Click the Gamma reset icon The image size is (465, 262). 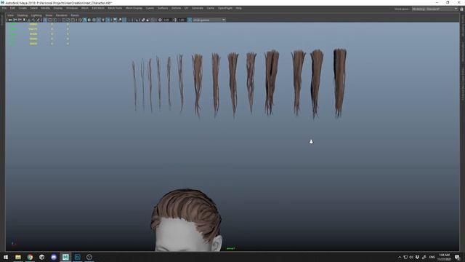(174, 20)
